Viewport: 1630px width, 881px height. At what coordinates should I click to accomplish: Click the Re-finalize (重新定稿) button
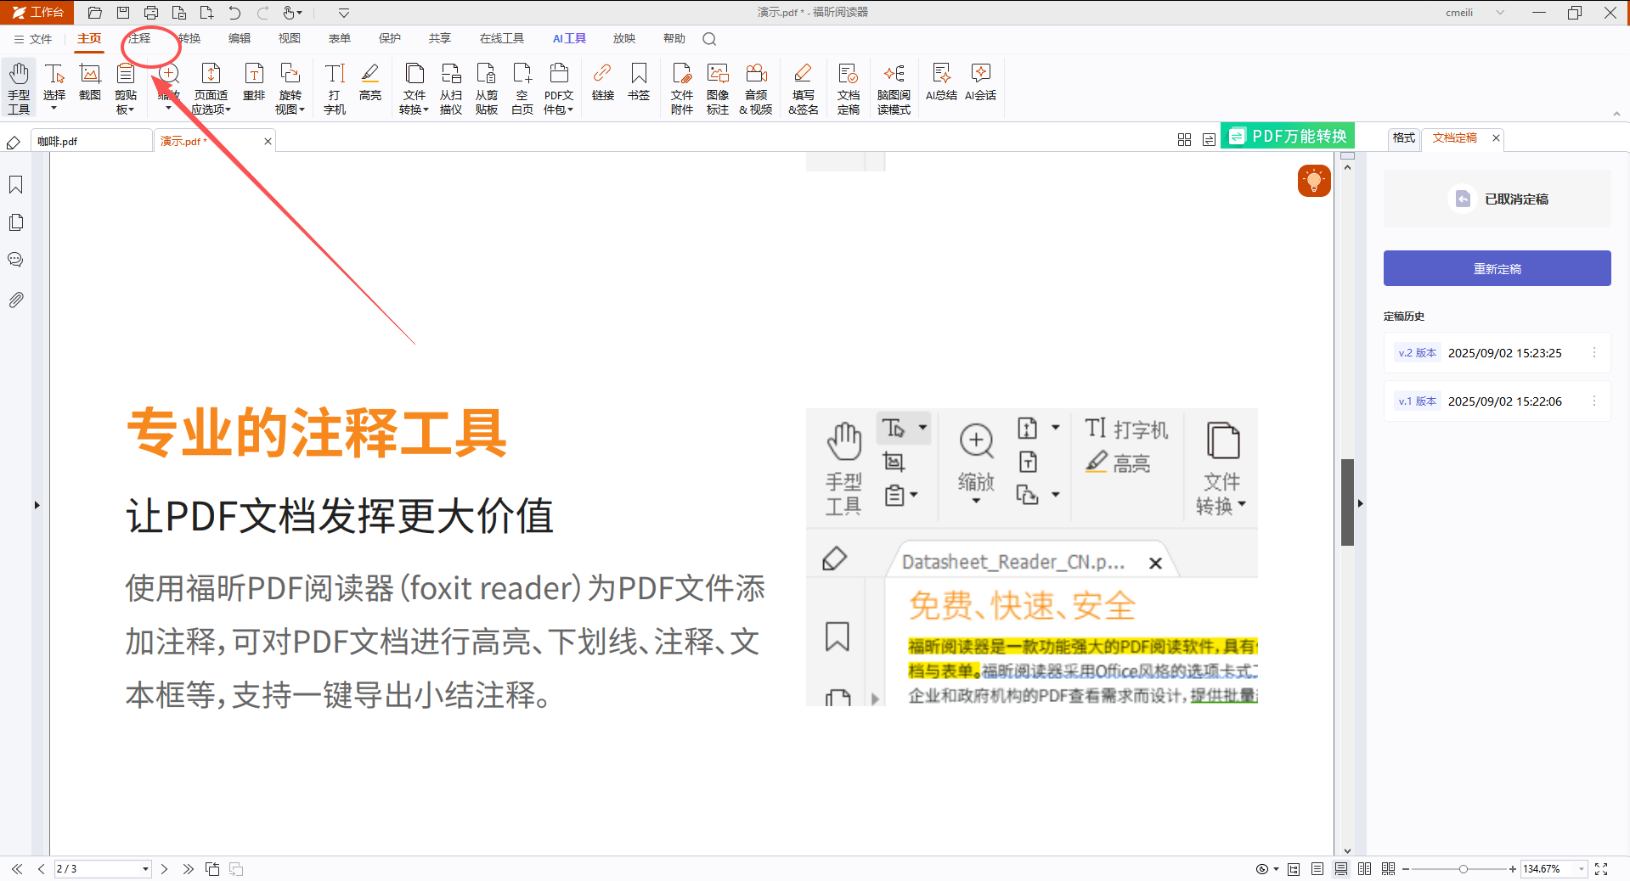(x=1497, y=268)
